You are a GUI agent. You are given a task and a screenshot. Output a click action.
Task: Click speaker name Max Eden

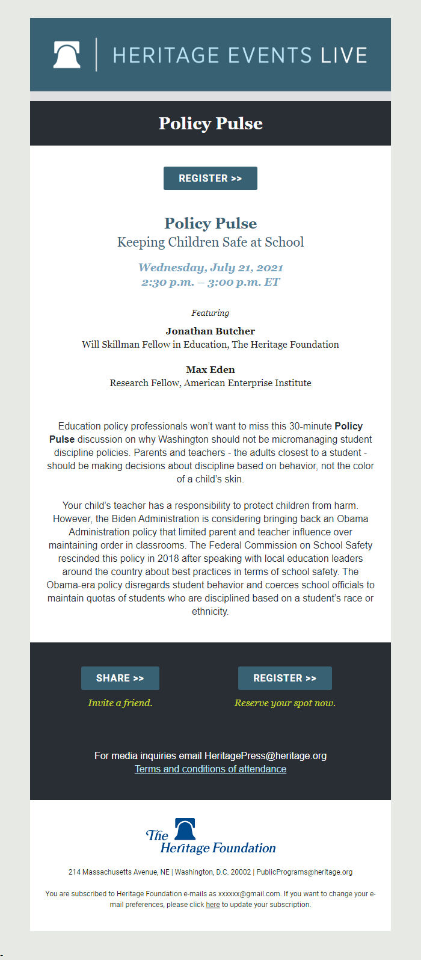210,369
